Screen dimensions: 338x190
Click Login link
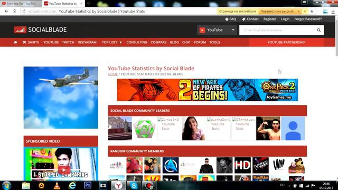[x=285, y=19]
